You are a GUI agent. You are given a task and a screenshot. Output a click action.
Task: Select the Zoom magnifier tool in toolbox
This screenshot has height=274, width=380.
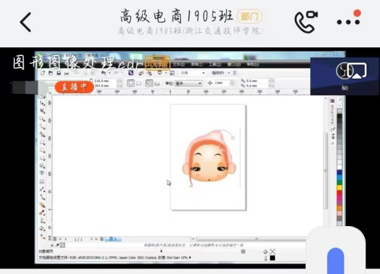point(42,119)
